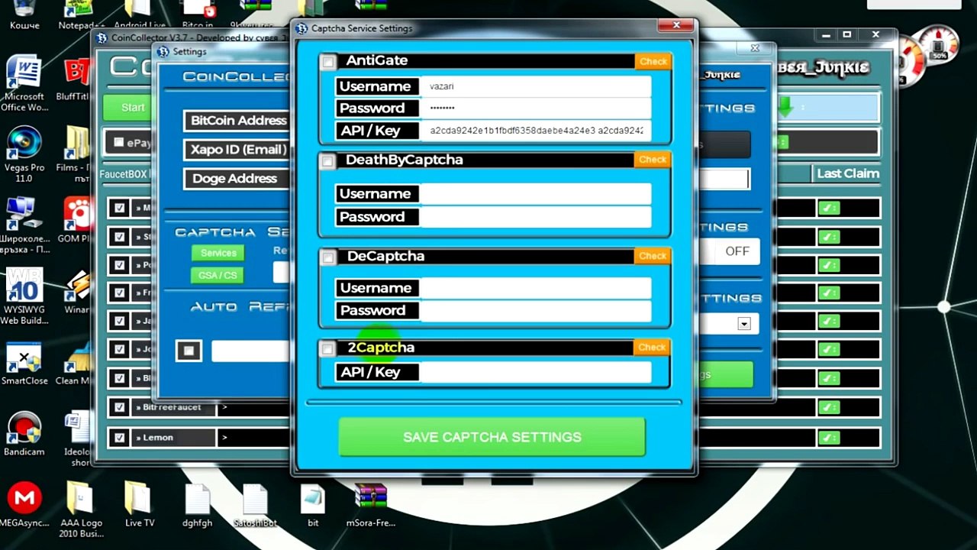Enable the 2Captcha service checkbox
This screenshot has width=977, height=550.
click(327, 349)
